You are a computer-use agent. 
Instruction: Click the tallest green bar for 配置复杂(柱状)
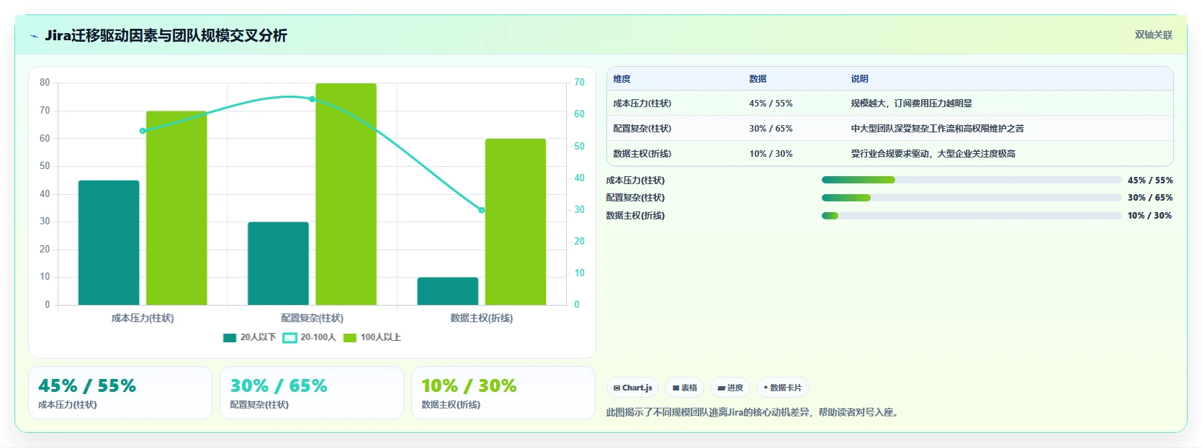click(x=346, y=194)
